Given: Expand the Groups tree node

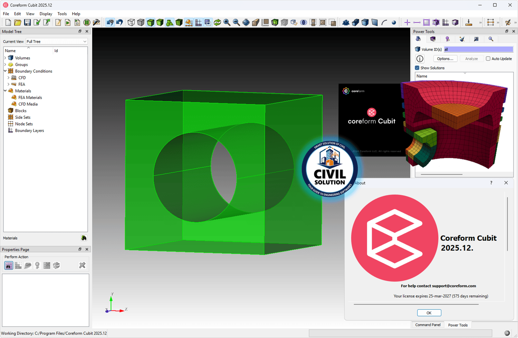Looking at the screenshot, I should [5, 64].
